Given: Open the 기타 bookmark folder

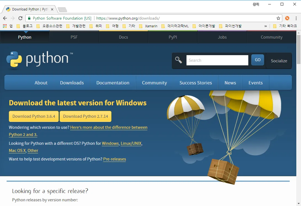Looking at the screenshot, I should pos(129,26).
